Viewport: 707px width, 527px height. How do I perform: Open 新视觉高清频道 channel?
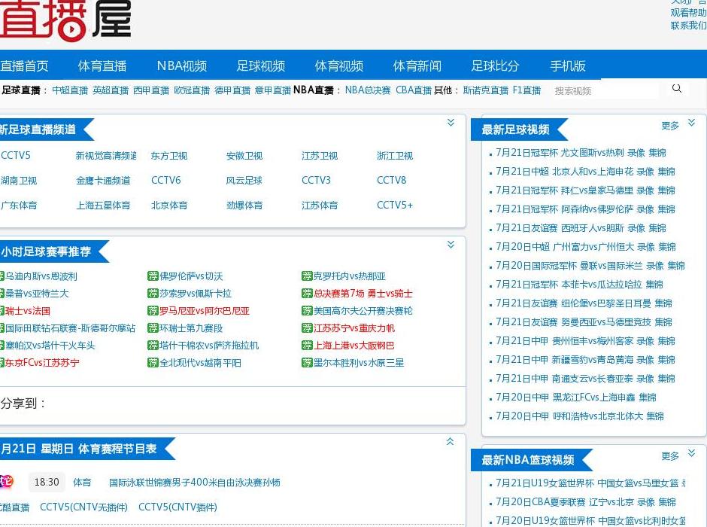point(106,156)
